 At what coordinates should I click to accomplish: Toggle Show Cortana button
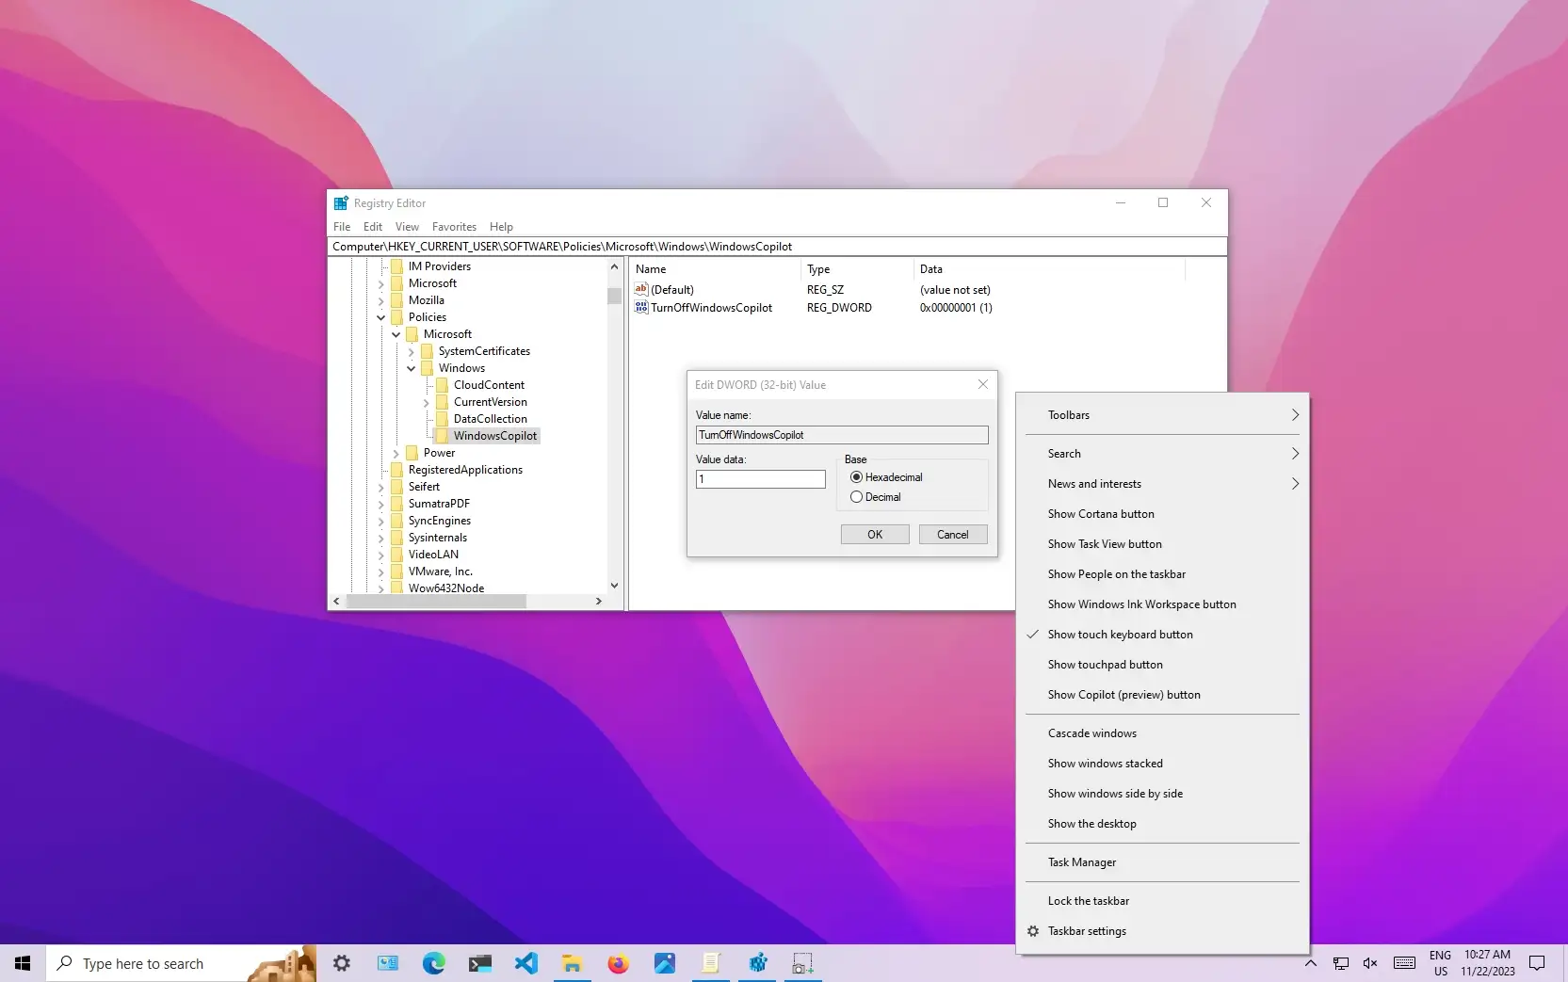click(x=1162, y=514)
